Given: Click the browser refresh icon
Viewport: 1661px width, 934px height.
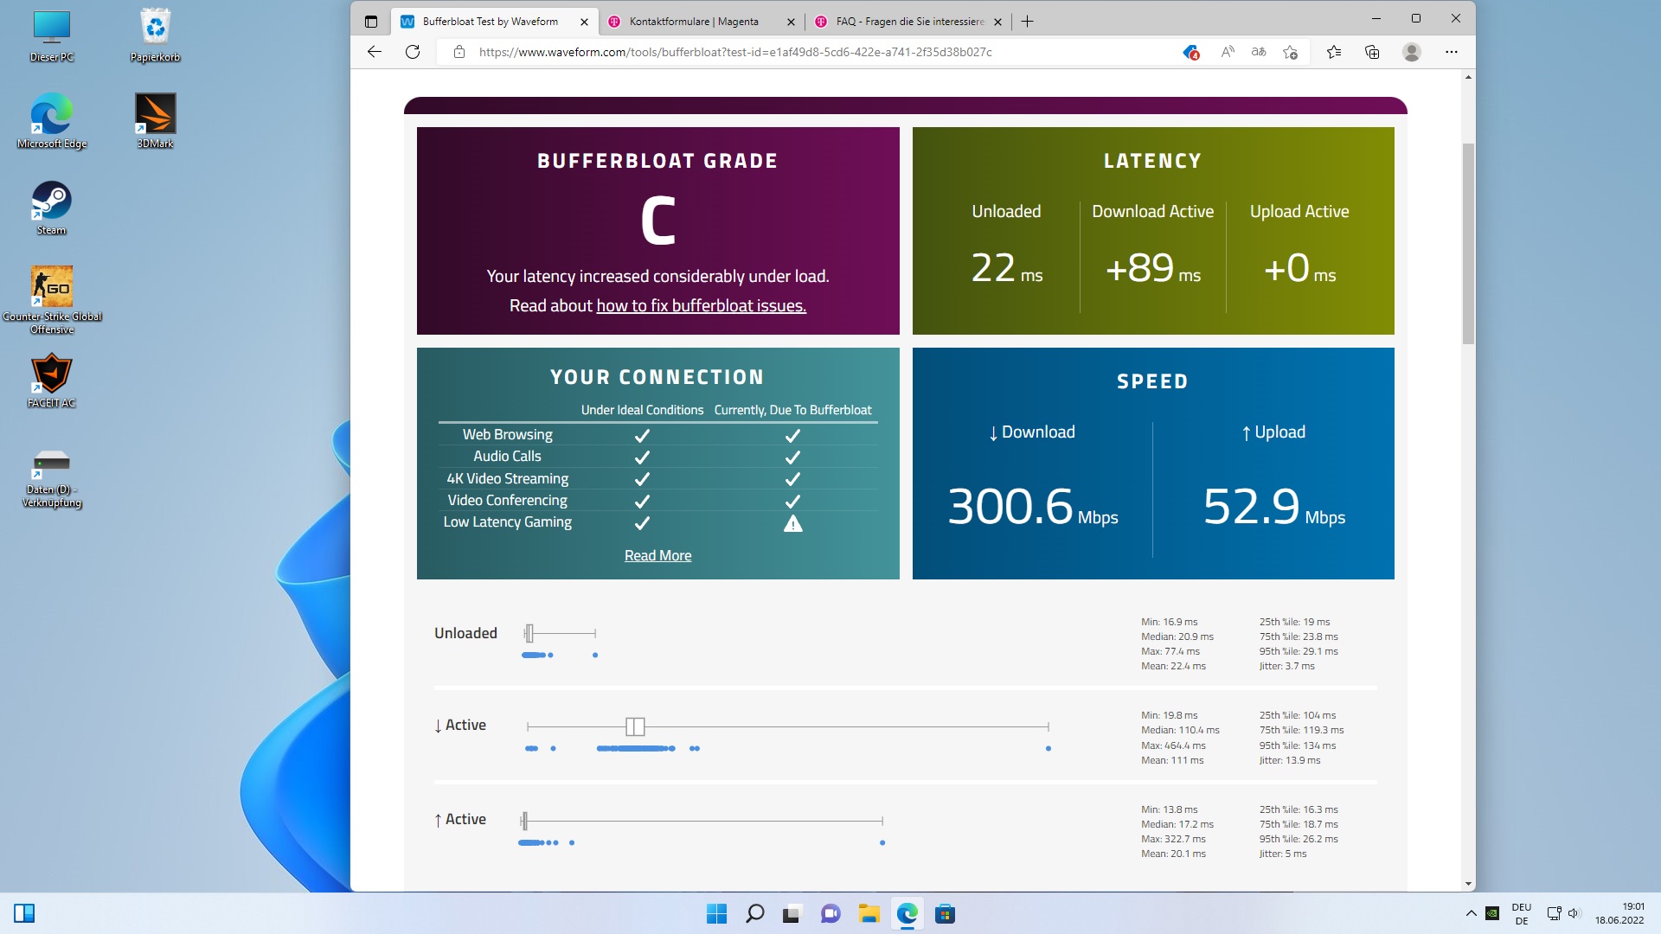Looking at the screenshot, I should click(x=413, y=52).
